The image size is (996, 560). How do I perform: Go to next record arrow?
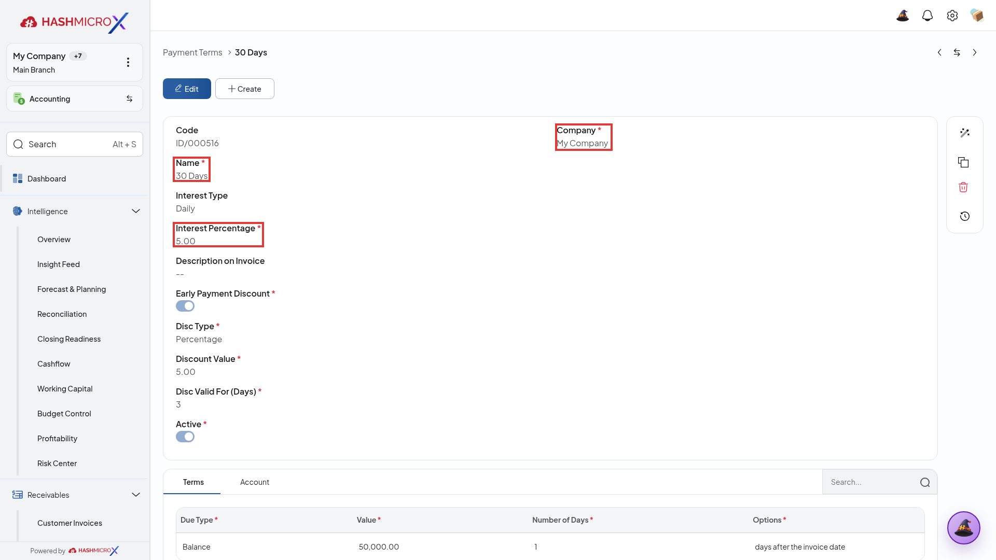pyautogui.click(x=975, y=52)
